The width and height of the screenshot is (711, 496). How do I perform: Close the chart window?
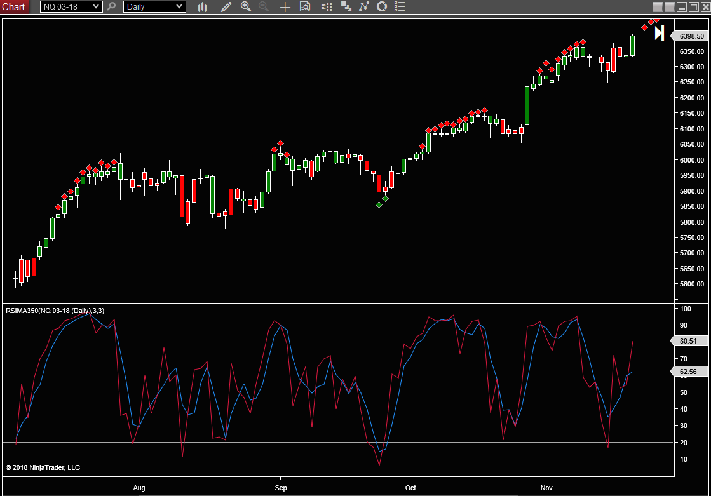click(x=705, y=7)
